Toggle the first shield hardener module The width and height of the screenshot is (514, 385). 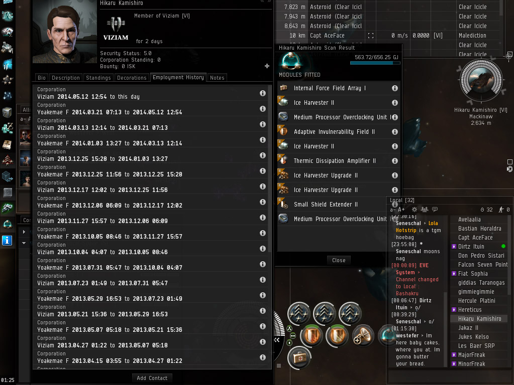(x=311, y=335)
